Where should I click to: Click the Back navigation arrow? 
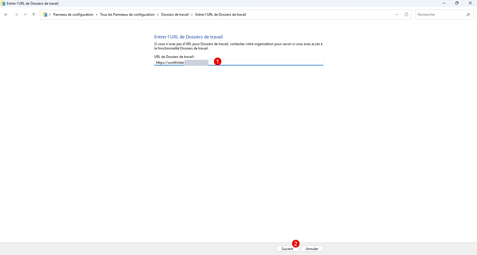click(6, 15)
